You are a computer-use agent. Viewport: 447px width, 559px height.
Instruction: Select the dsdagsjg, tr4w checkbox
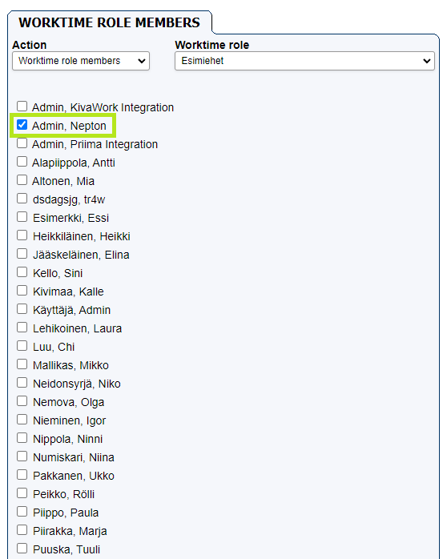22,199
